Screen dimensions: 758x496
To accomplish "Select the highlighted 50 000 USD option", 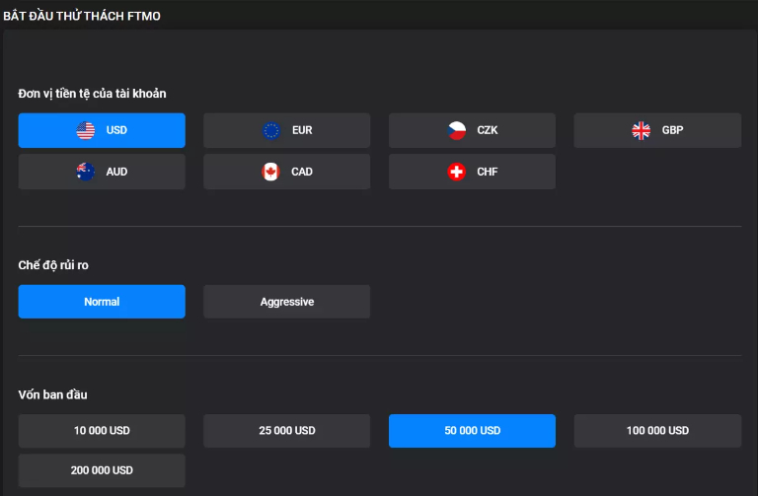I will point(472,431).
